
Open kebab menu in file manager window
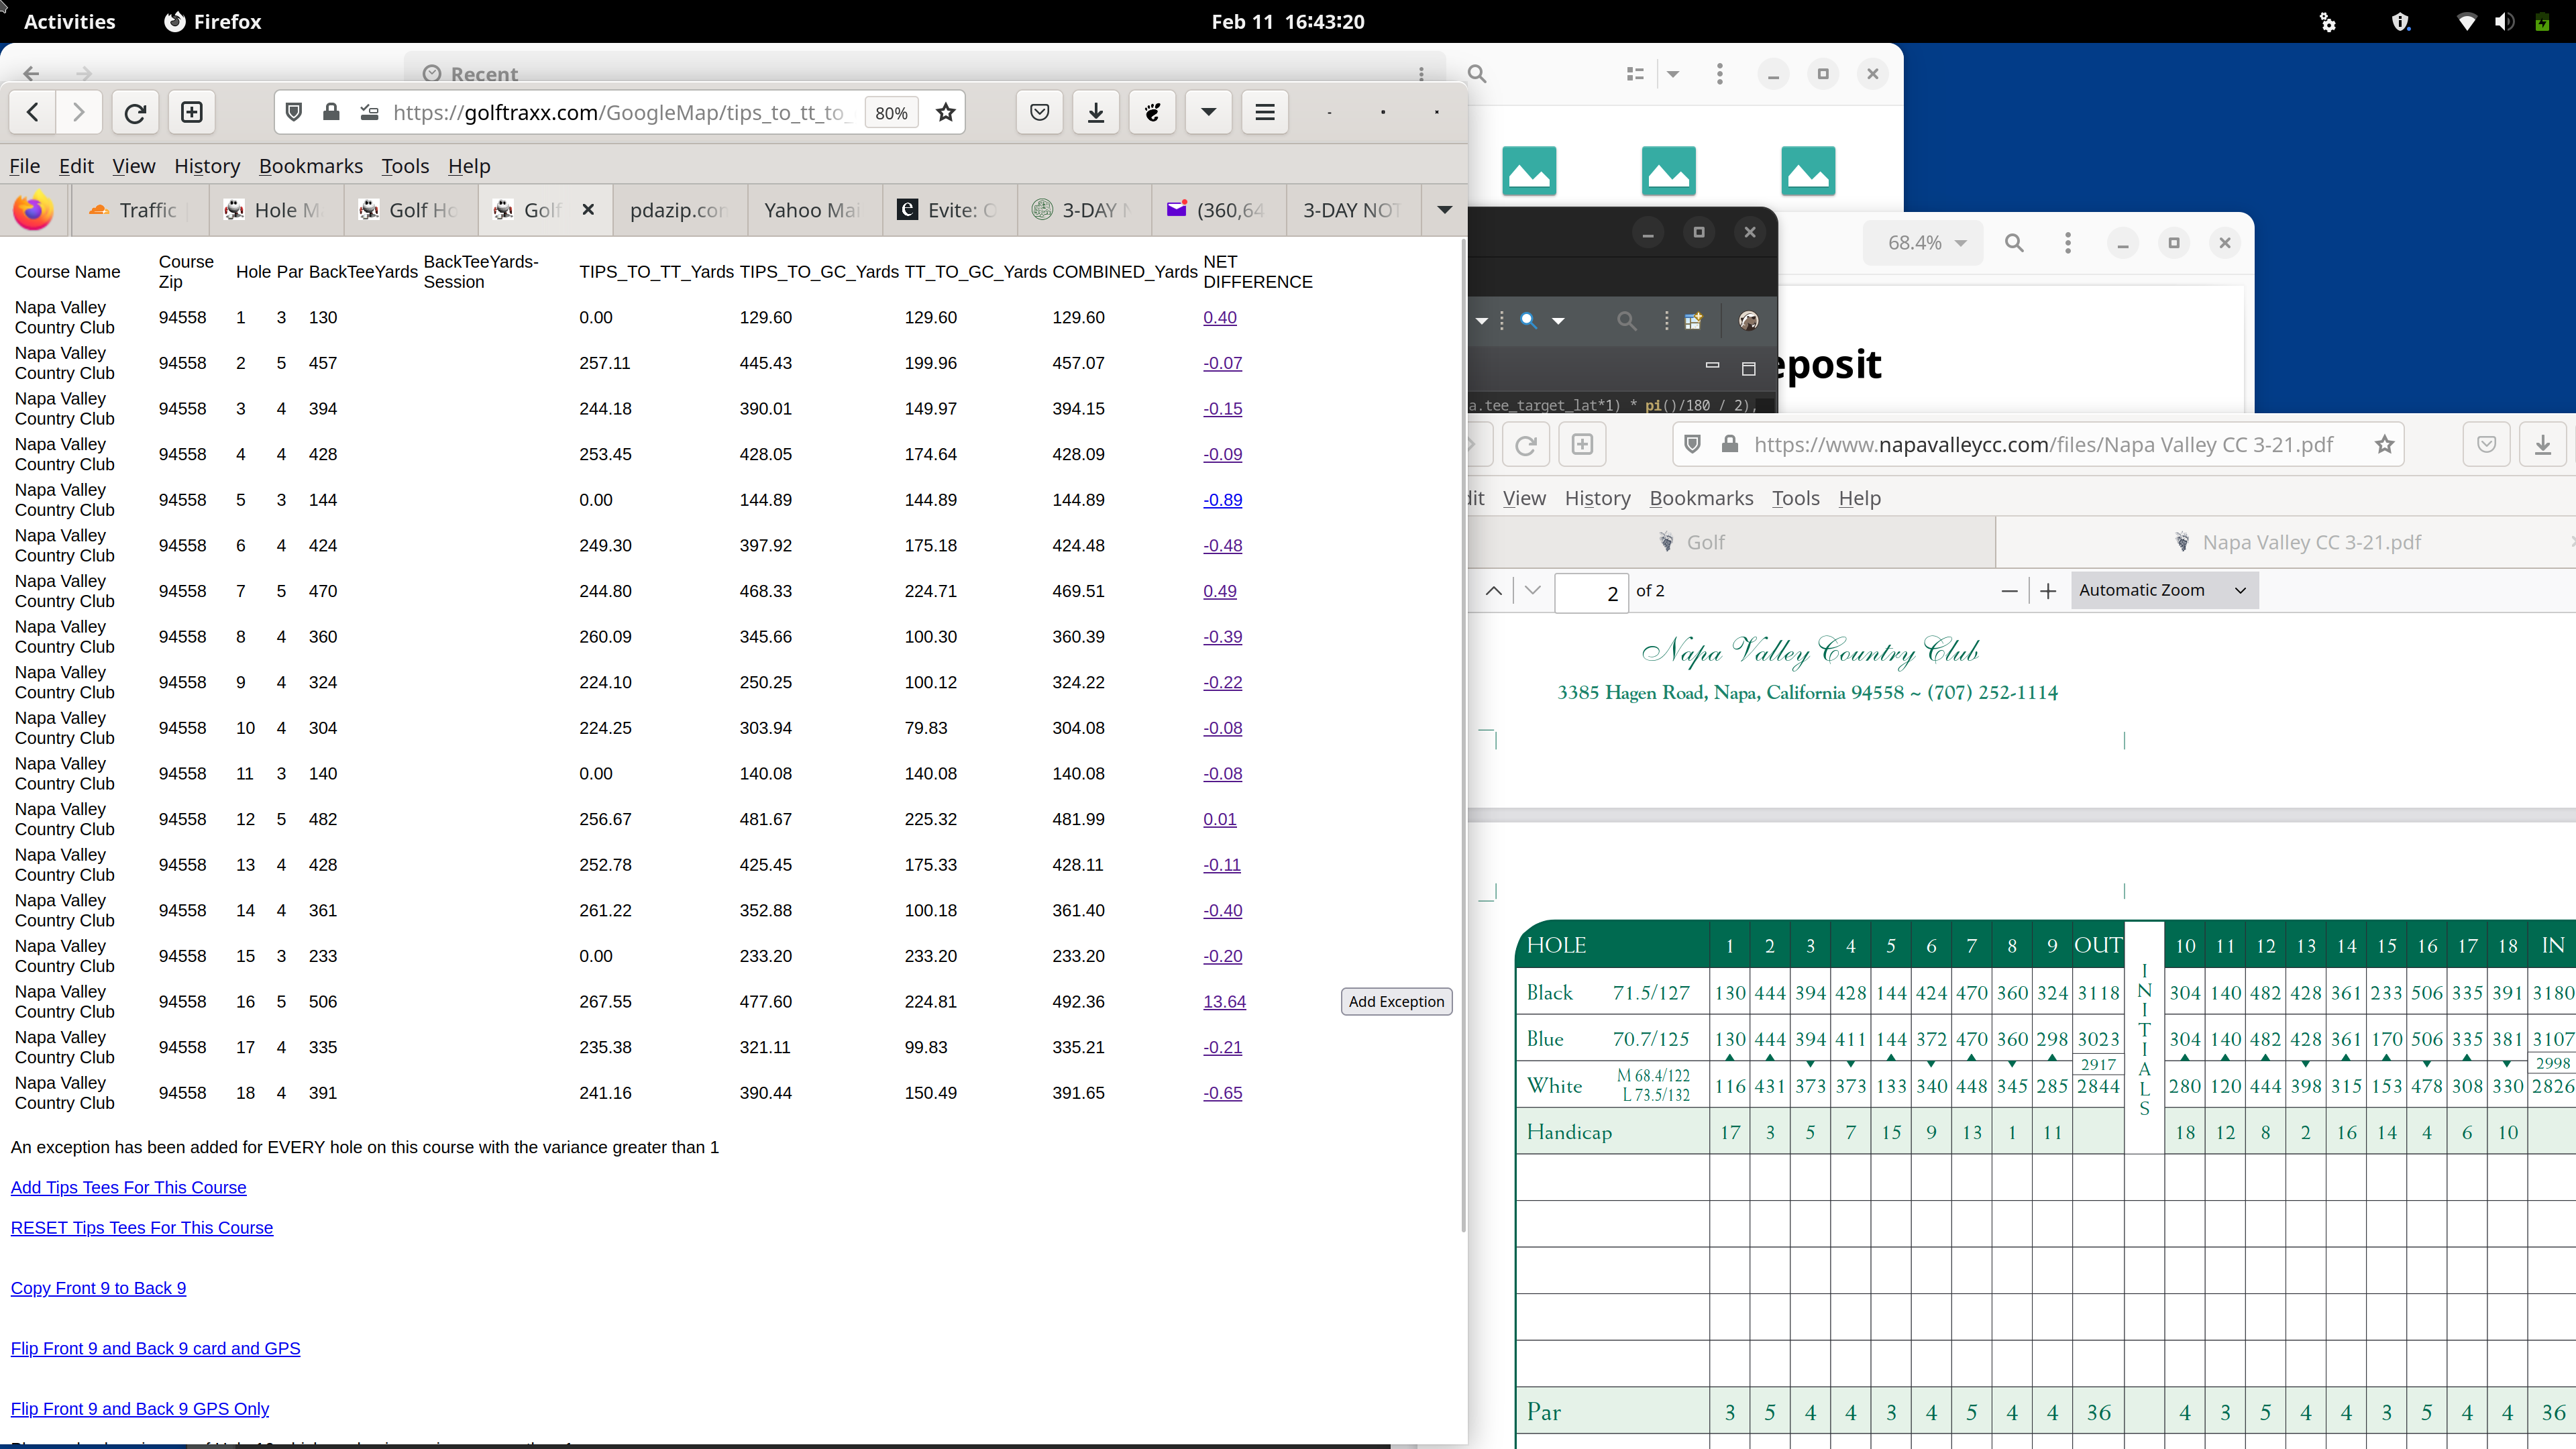(1719, 74)
